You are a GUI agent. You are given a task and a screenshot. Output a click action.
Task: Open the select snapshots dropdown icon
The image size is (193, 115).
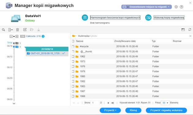point(10,30)
